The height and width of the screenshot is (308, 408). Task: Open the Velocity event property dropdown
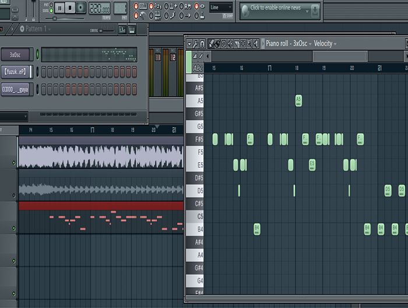[x=323, y=43]
